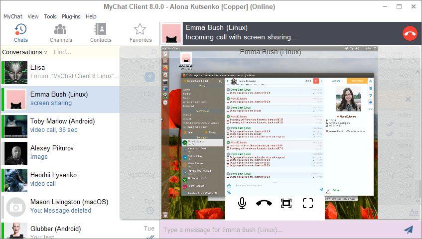The height and width of the screenshot is (239, 422).
Task: Click the message field for Emma Bush
Action: coord(280,230)
